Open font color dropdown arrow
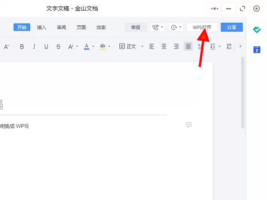This screenshot has width=267, height=200. pyautogui.click(x=93, y=46)
